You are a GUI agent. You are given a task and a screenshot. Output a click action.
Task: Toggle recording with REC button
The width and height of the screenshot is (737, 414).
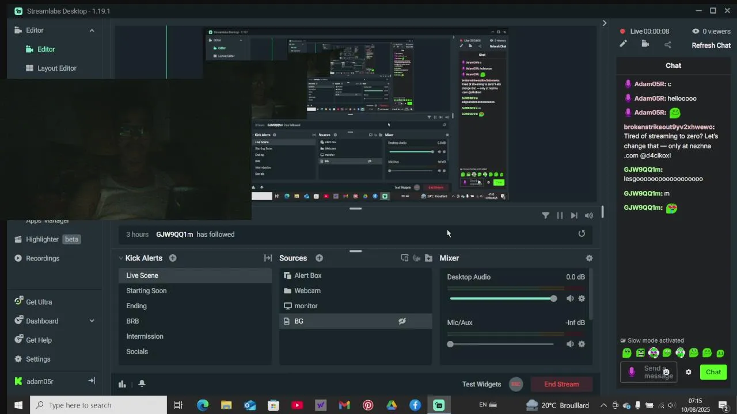pyautogui.click(x=516, y=384)
